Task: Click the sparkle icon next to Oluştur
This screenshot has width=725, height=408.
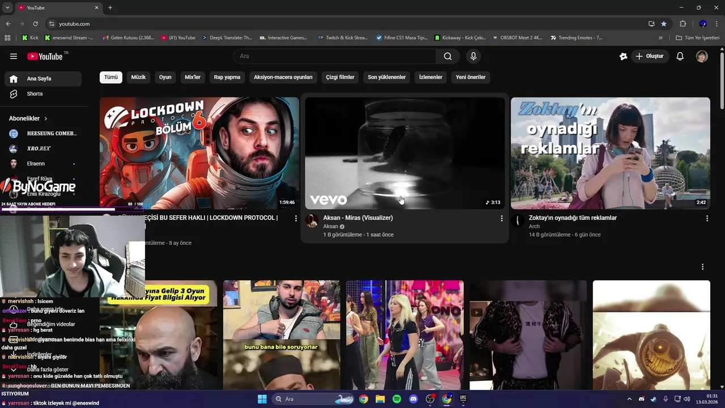Action: coord(623,56)
